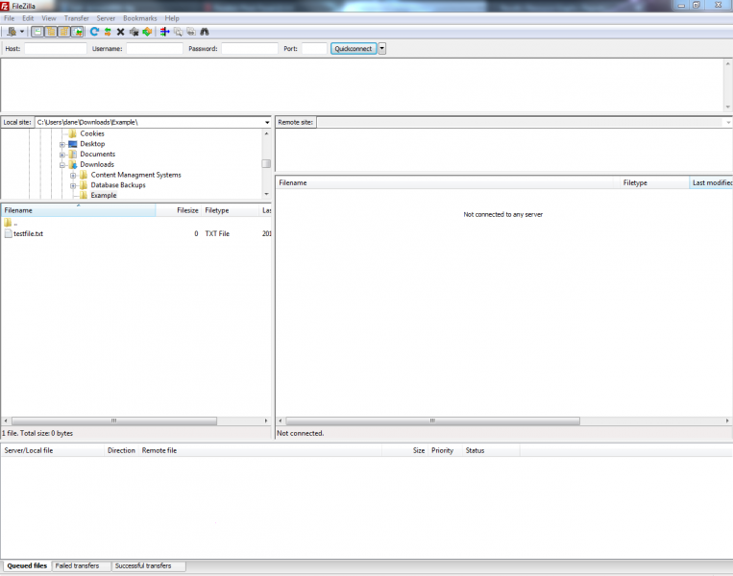This screenshot has width=733, height=576.
Task: Toggle processing of transfer queue
Action: [108, 32]
